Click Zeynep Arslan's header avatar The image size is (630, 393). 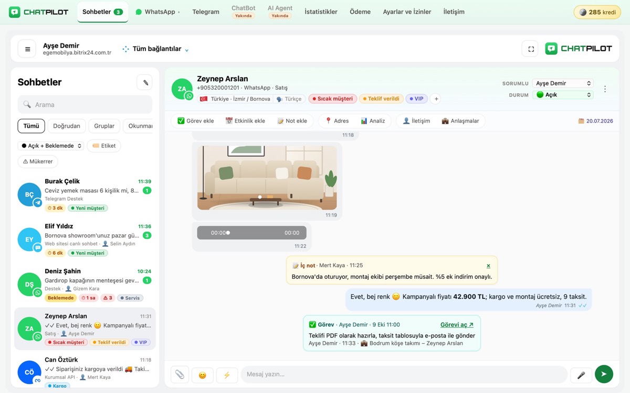182,89
